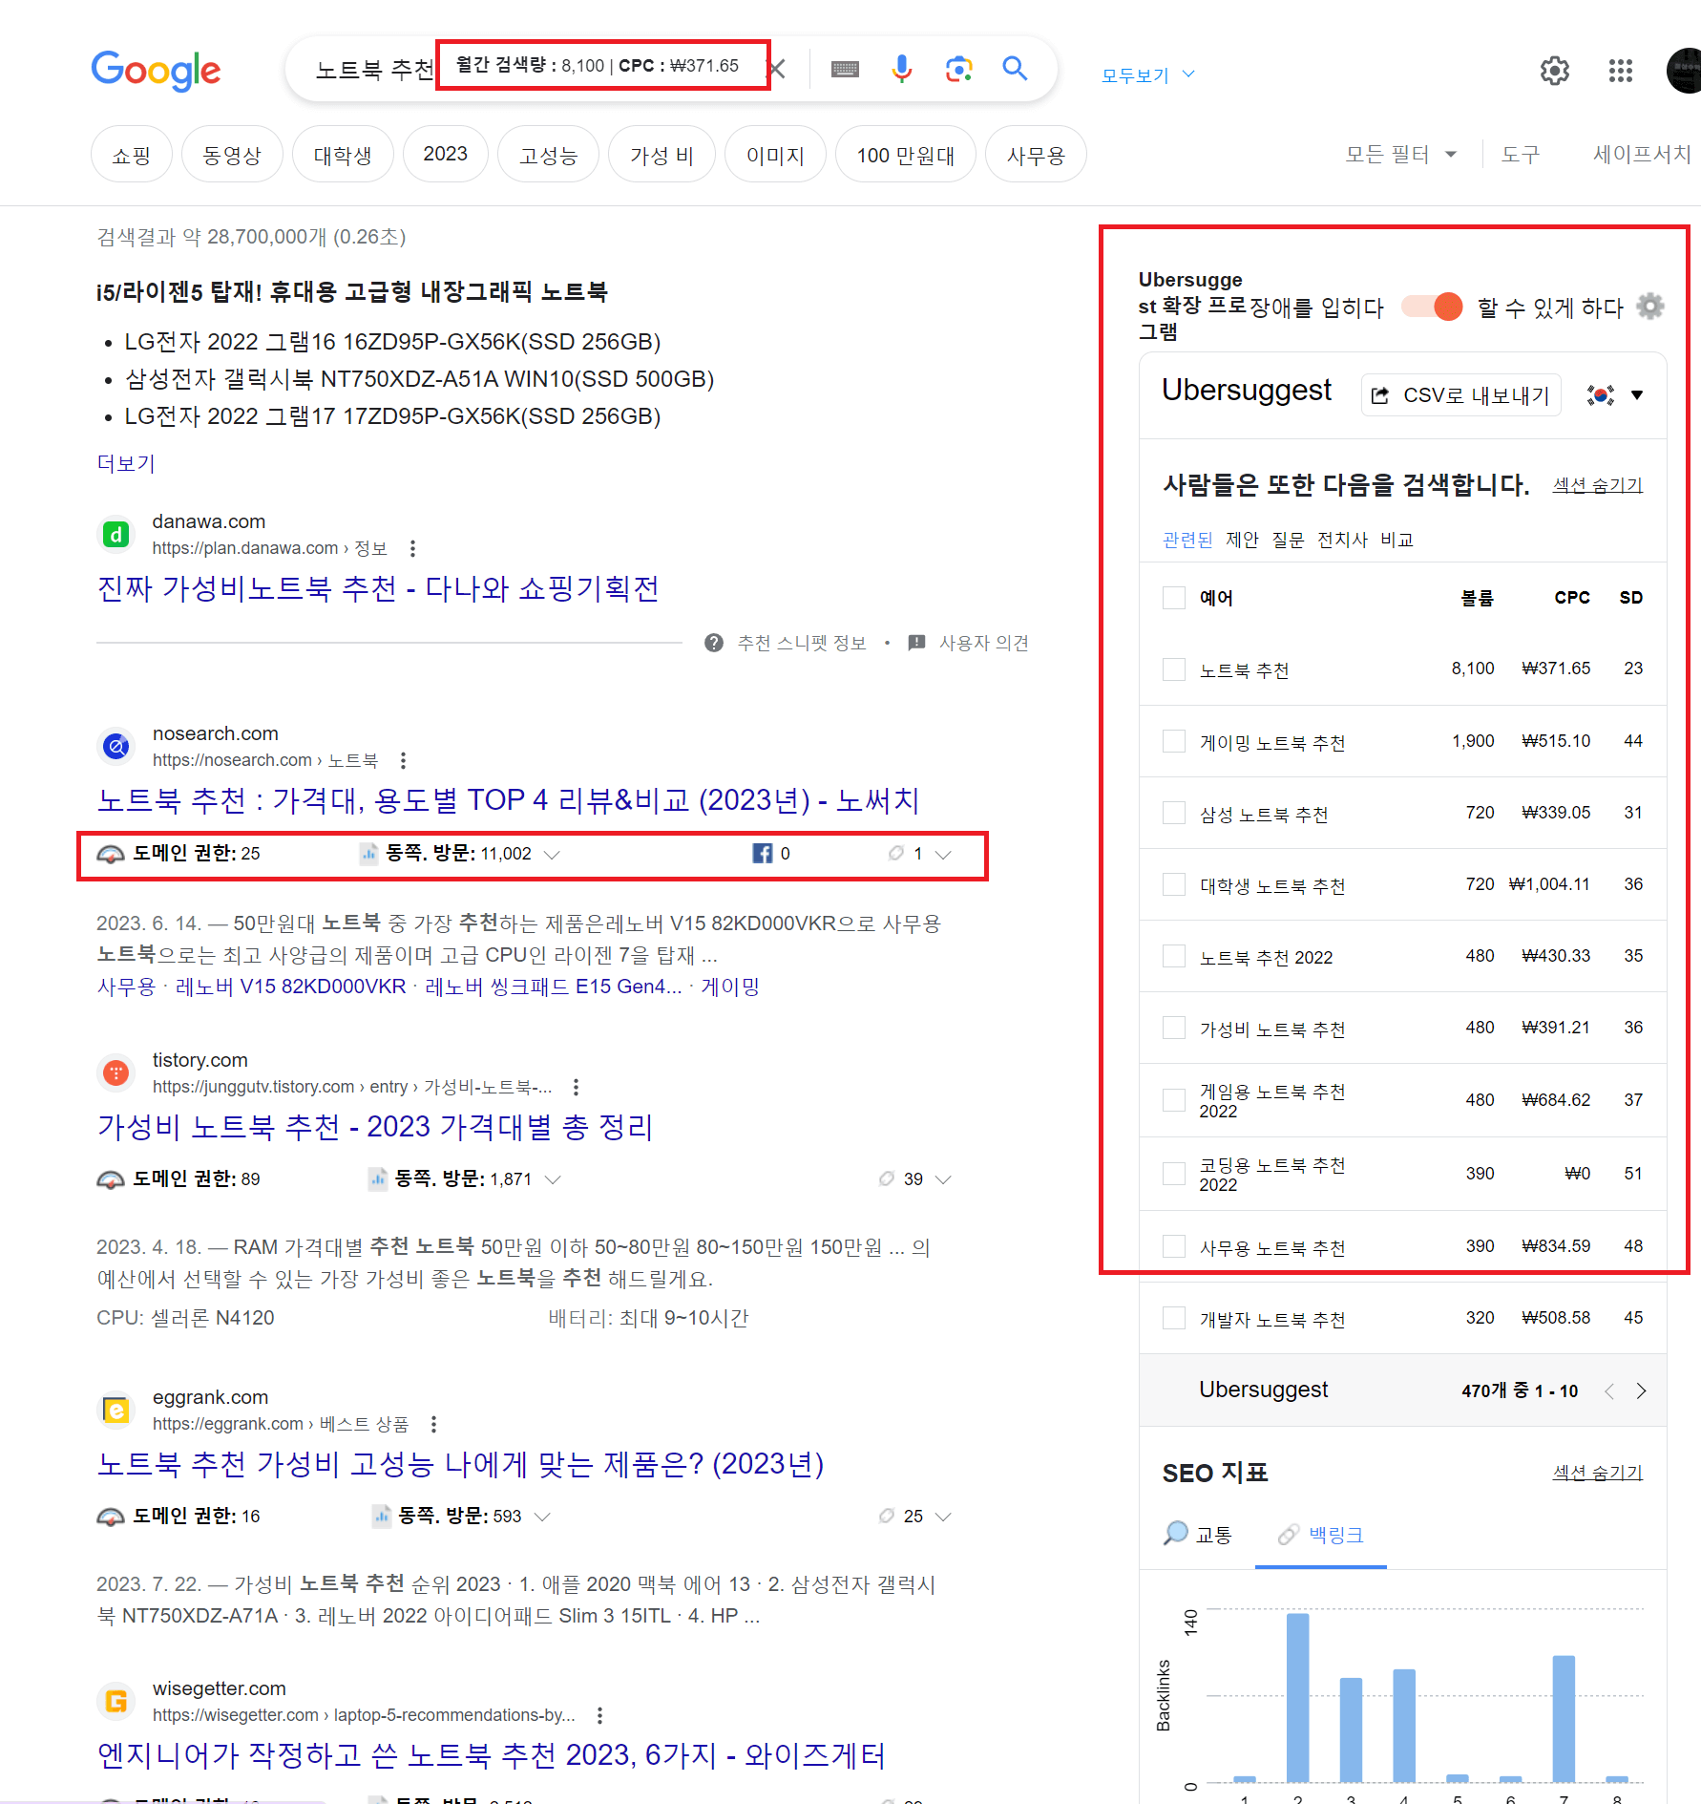1701x1804 pixels.
Task: Hide the 사람들은 또한 section via 섹션 숨기기
Action: pyautogui.click(x=1598, y=485)
